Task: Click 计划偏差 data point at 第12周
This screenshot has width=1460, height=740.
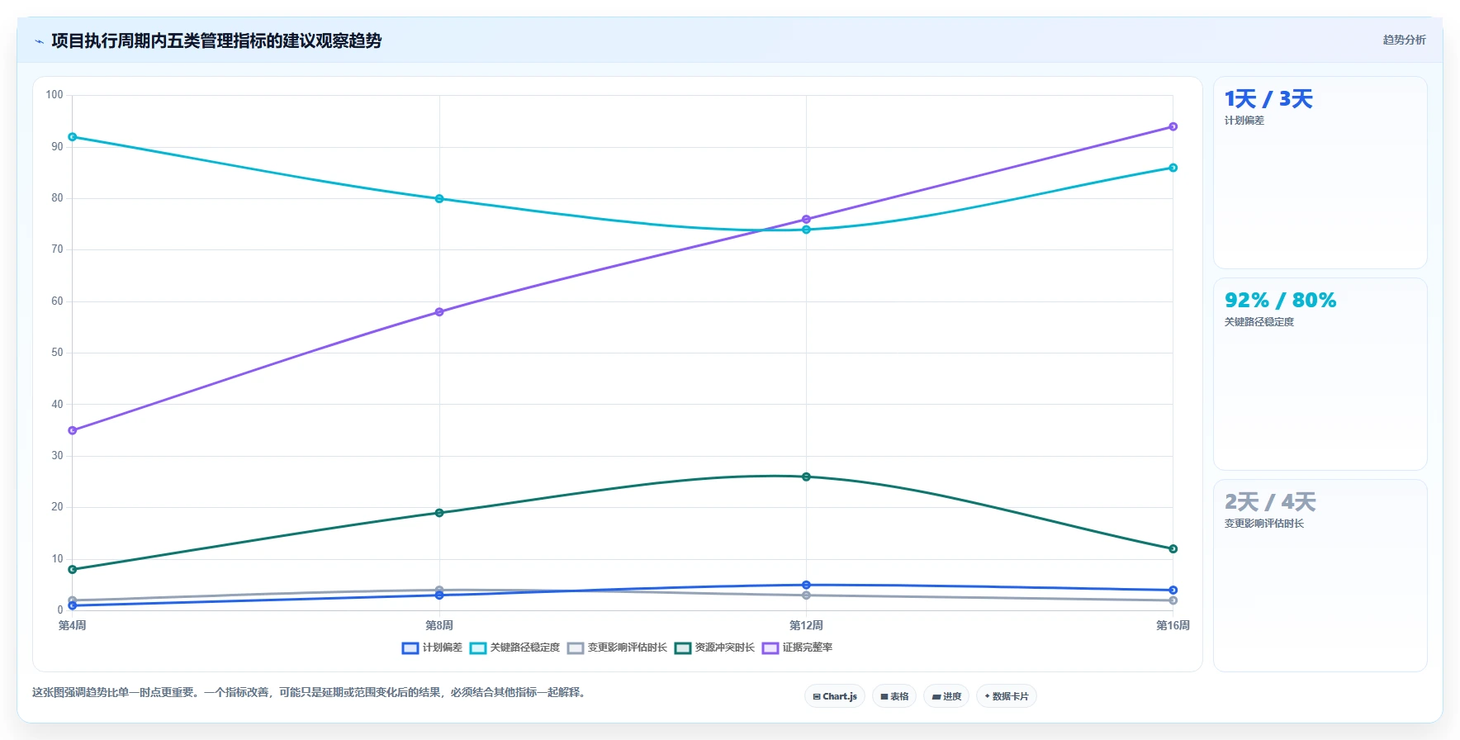Action: (806, 585)
